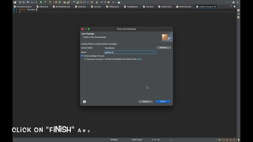Enable the Generate comments checkbox
Image resolution: width=253 pixels, height=142 pixels.
tap(85, 59)
